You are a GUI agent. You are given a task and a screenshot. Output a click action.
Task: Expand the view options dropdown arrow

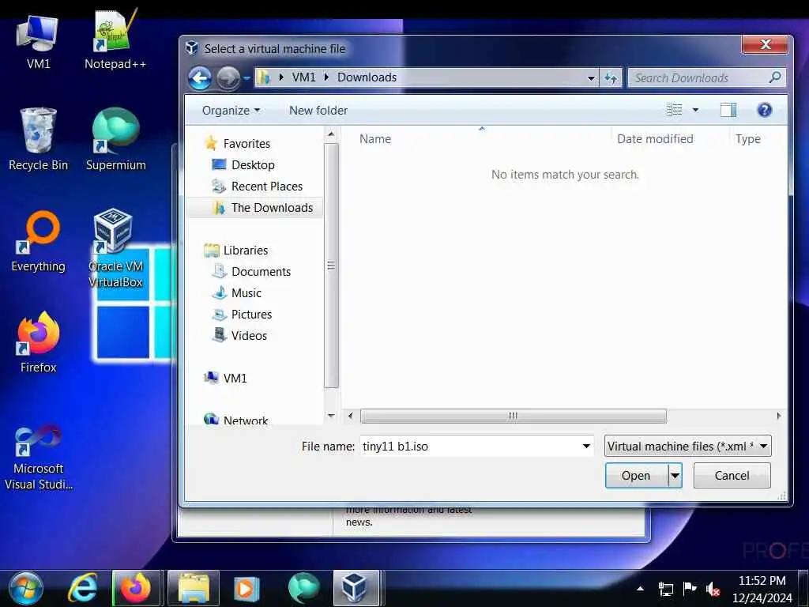[695, 109]
